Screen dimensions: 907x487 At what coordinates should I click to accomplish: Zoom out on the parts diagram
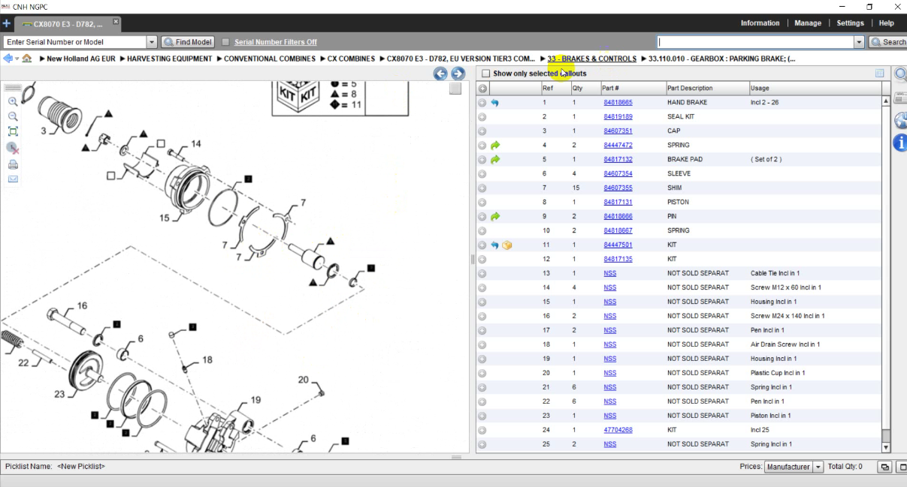pos(13,116)
